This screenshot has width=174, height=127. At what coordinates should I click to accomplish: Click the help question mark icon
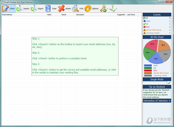click(112, 8)
